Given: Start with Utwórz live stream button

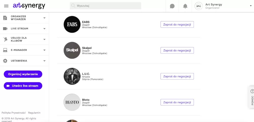Looking at the screenshot, I should click(23, 86).
